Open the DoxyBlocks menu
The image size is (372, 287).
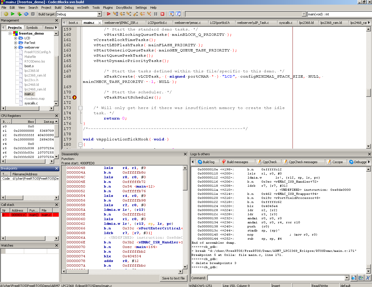(x=124, y=8)
